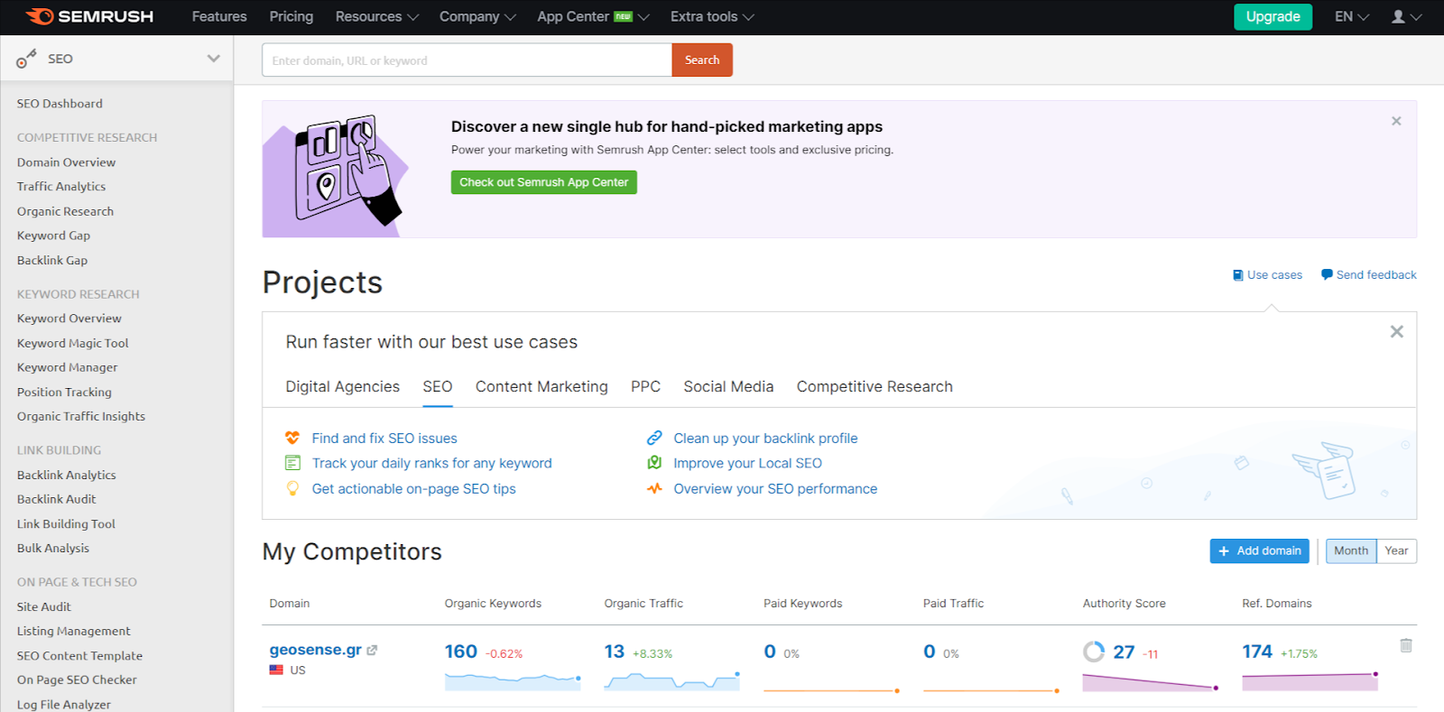This screenshot has height=712, width=1444.
Task: Open SEO Dashboard in sidebar
Action: [60, 104]
